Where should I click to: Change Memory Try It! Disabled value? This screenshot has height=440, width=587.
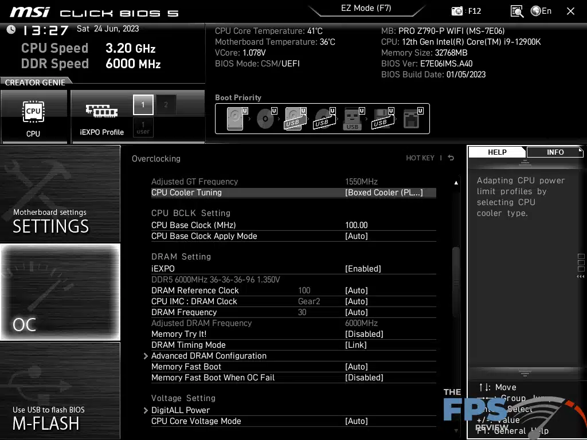[x=364, y=334]
